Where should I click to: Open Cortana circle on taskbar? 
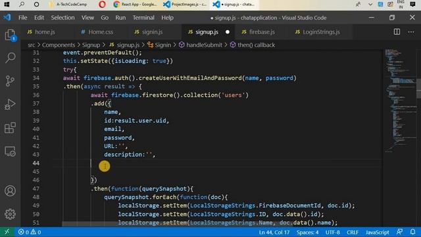pos(37,5)
